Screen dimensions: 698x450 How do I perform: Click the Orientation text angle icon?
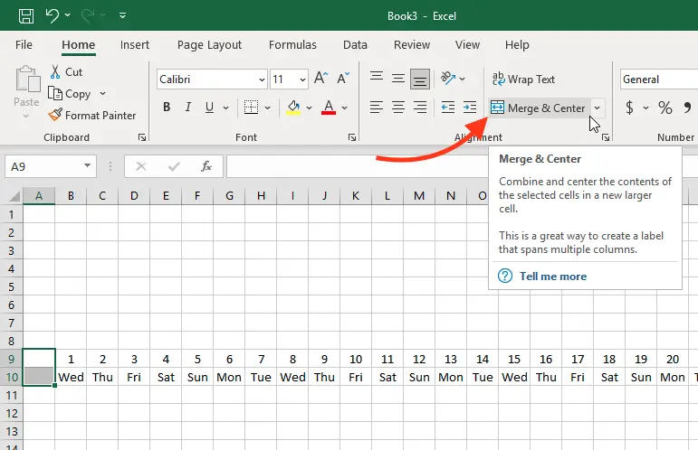(x=448, y=79)
